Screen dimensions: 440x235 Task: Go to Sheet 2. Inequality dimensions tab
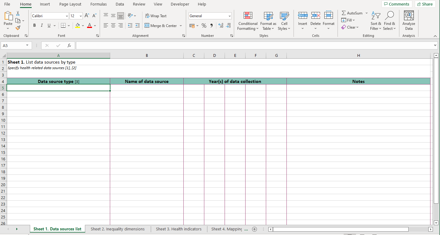click(x=118, y=229)
